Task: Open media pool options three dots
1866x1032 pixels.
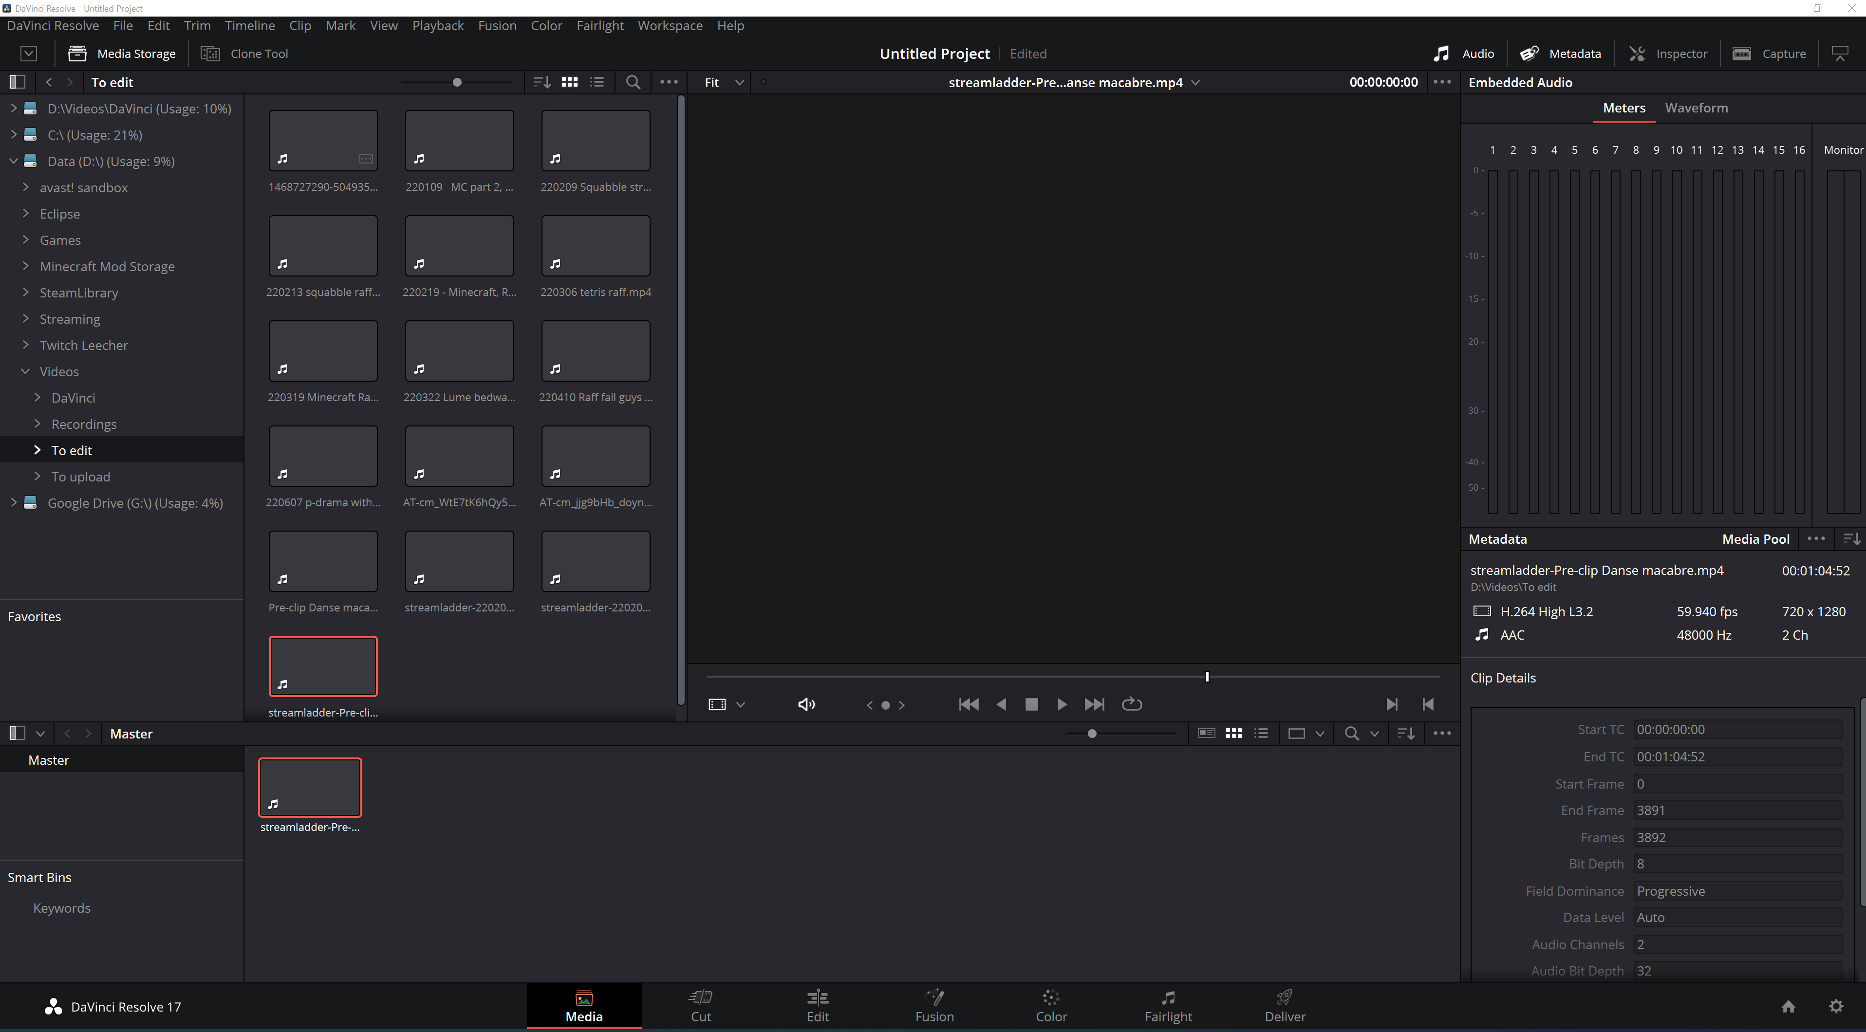Action: tap(1442, 734)
